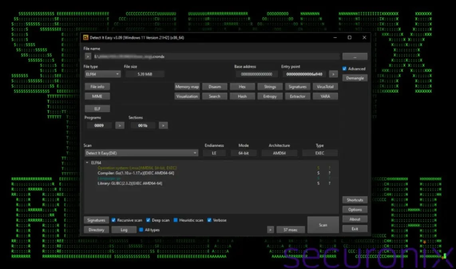Viewport: 456px width, 269px height.
Task: Open the Scan engine Detect It Easy dropdown
Action: click(141, 153)
